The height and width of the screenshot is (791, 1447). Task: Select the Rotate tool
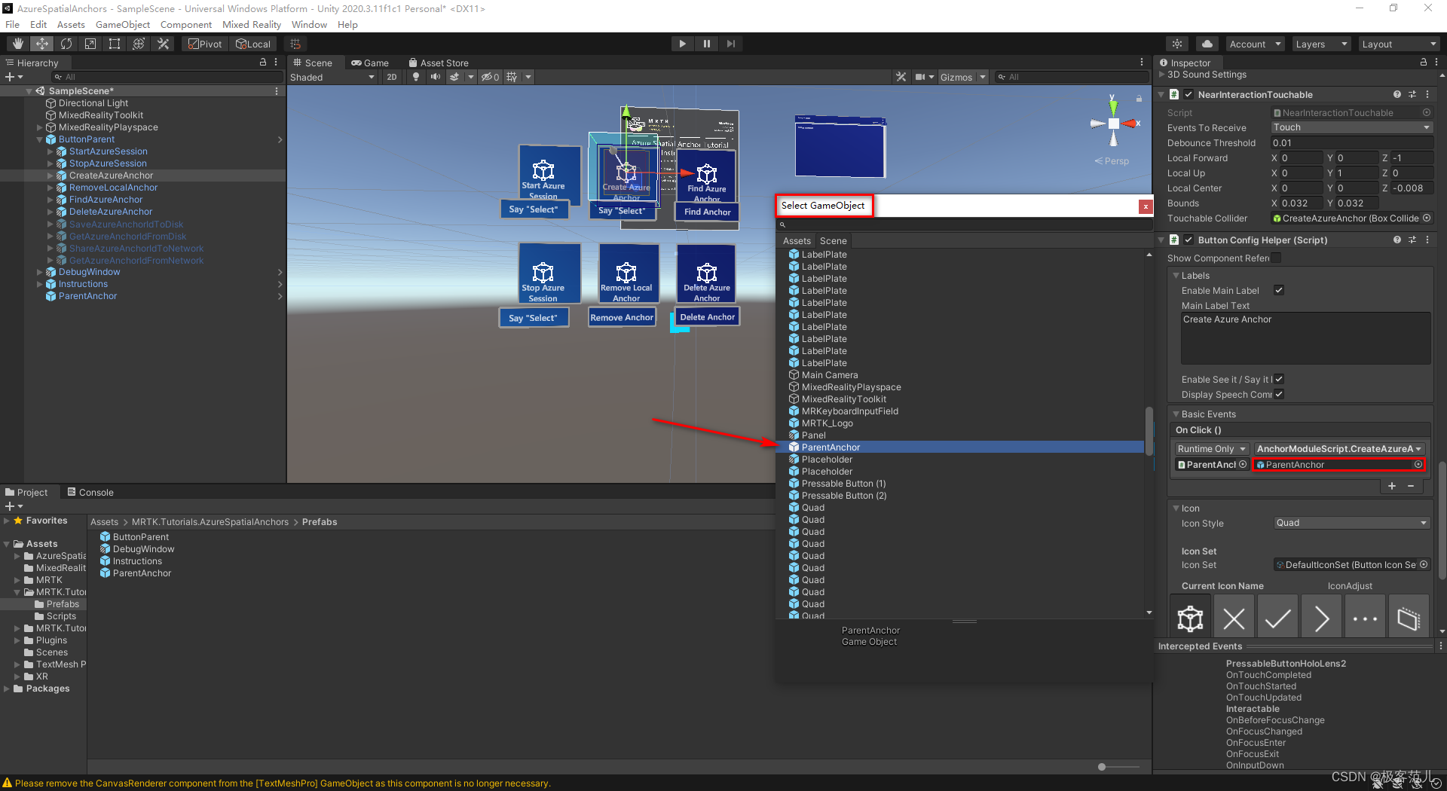click(66, 44)
